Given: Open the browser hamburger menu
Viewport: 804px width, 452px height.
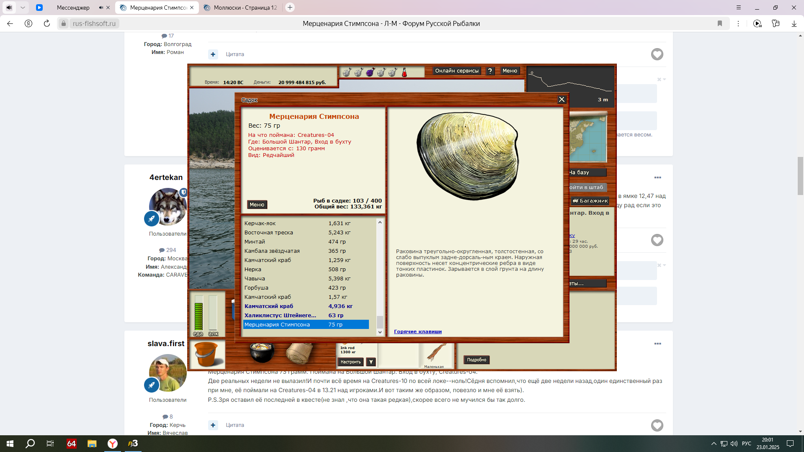Looking at the screenshot, I should pos(739,8).
